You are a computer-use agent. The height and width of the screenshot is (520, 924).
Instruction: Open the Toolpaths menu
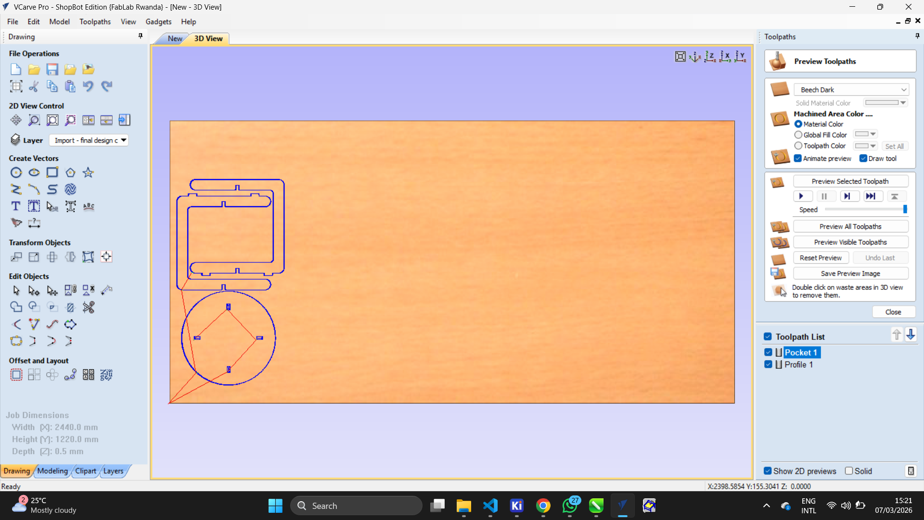coord(95,22)
